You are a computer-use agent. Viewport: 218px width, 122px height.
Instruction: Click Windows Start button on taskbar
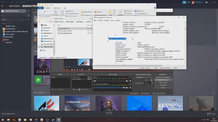(x=3, y=120)
